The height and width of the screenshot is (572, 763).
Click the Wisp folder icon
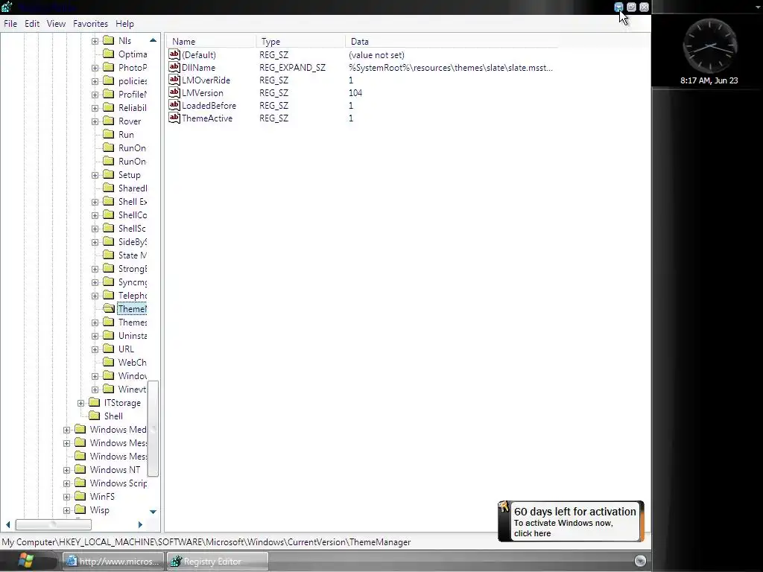coord(80,509)
